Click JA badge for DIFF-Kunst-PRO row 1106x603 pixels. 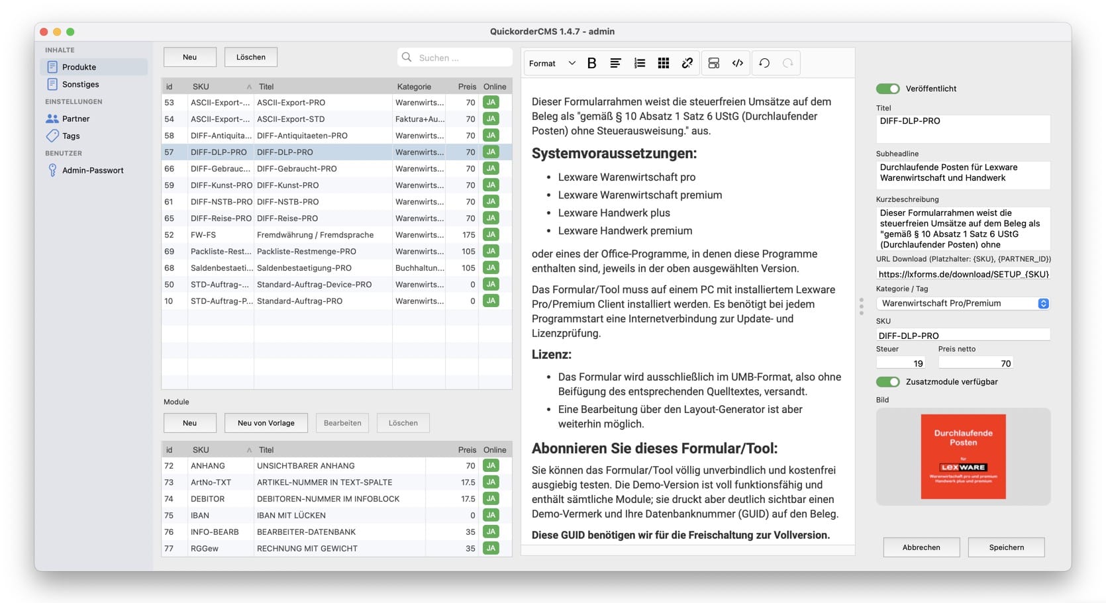pyautogui.click(x=491, y=185)
